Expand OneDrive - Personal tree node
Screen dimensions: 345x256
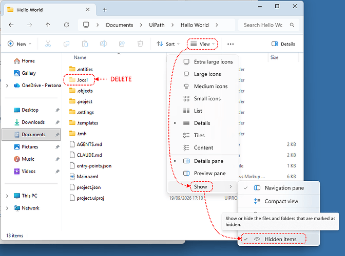pos(7,86)
